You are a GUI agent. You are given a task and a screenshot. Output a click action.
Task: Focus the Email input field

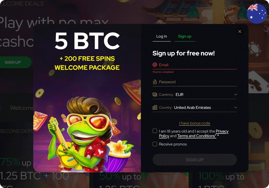[194, 65]
